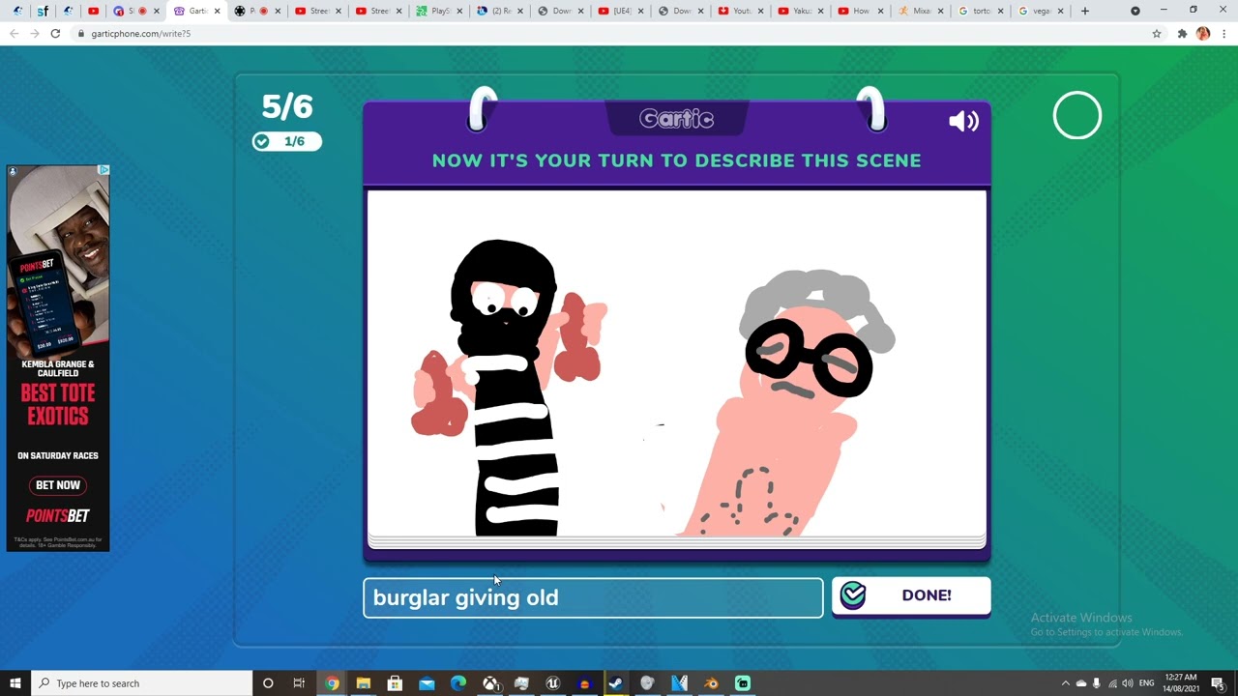Open Cortana circle on taskbar

268,683
